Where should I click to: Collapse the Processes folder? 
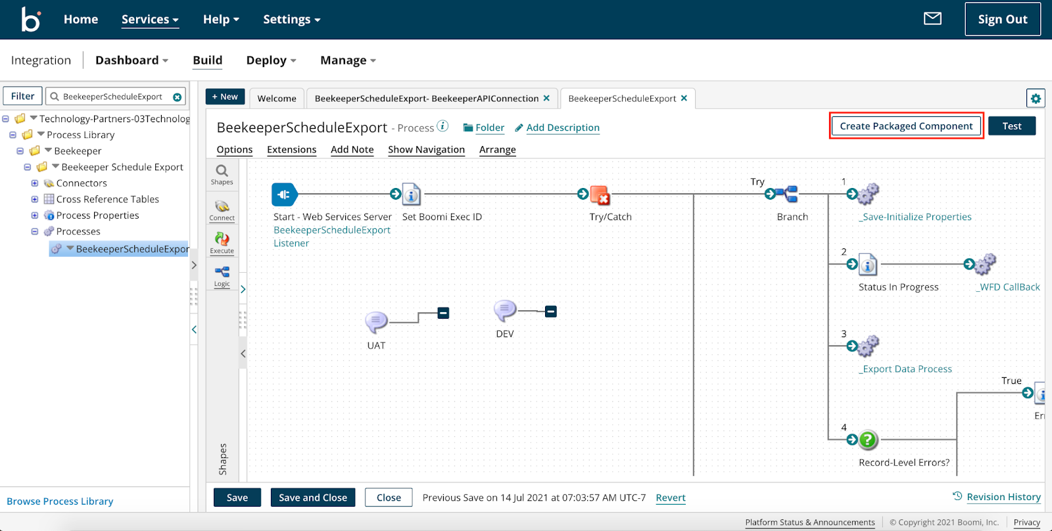35,231
